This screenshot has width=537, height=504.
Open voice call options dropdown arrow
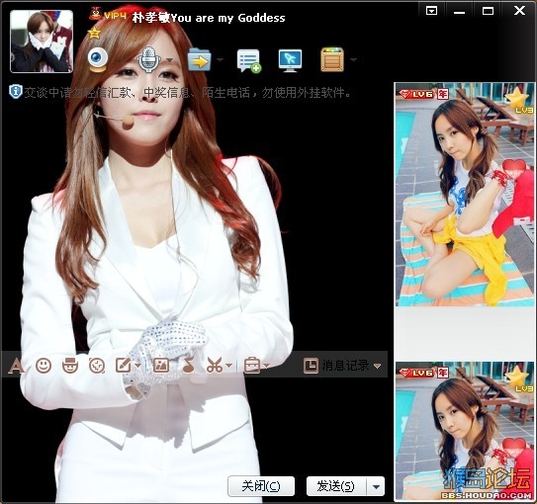169,60
